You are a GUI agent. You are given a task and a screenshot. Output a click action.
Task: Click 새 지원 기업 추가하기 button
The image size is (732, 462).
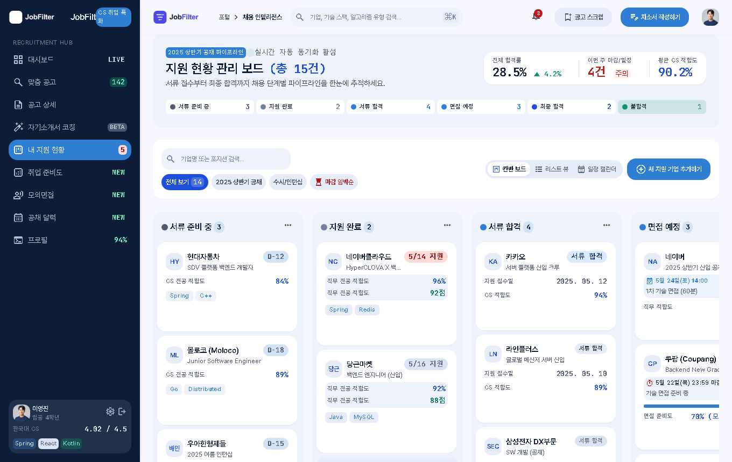tap(668, 169)
